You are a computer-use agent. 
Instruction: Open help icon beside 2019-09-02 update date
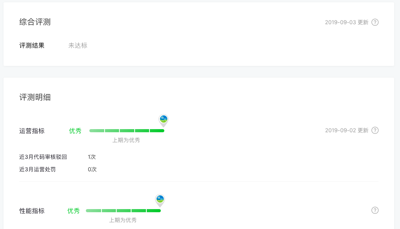click(375, 130)
